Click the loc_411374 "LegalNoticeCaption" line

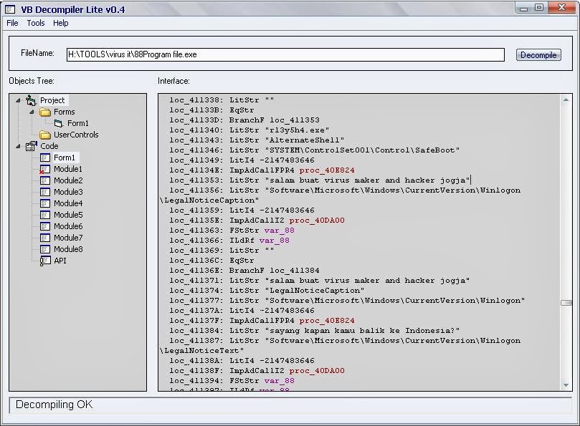coord(267,291)
